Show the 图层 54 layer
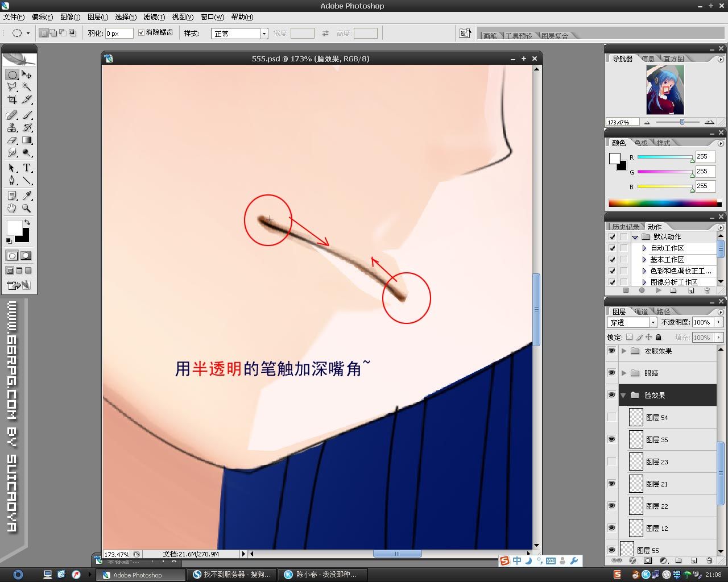The image size is (728, 582). (x=611, y=417)
